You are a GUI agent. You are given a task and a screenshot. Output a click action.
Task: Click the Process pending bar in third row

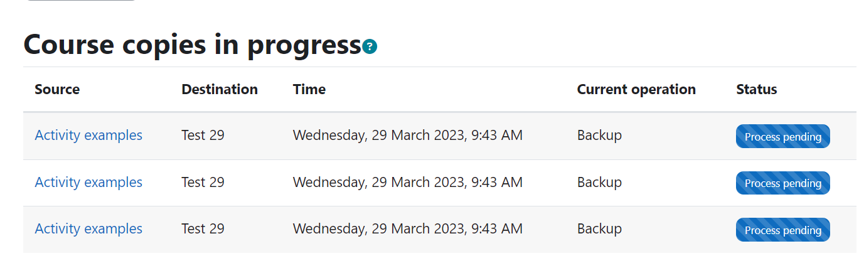click(x=782, y=230)
